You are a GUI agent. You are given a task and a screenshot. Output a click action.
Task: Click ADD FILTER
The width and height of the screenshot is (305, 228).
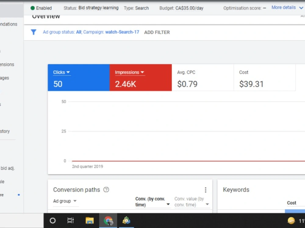[157, 33]
